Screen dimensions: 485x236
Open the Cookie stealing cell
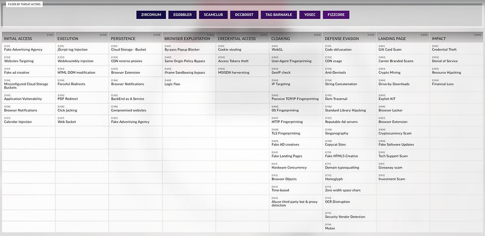pyautogui.click(x=242, y=48)
